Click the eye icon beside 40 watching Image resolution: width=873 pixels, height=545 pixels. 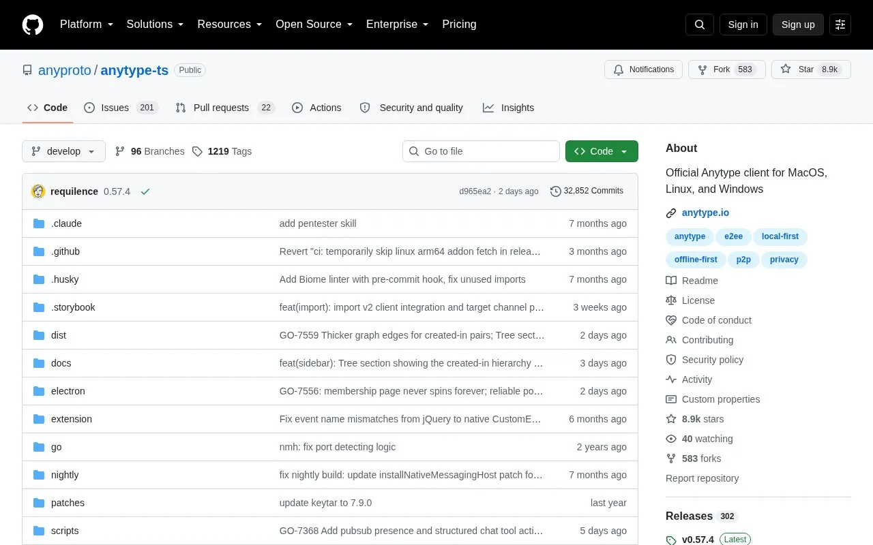[x=671, y=439]
